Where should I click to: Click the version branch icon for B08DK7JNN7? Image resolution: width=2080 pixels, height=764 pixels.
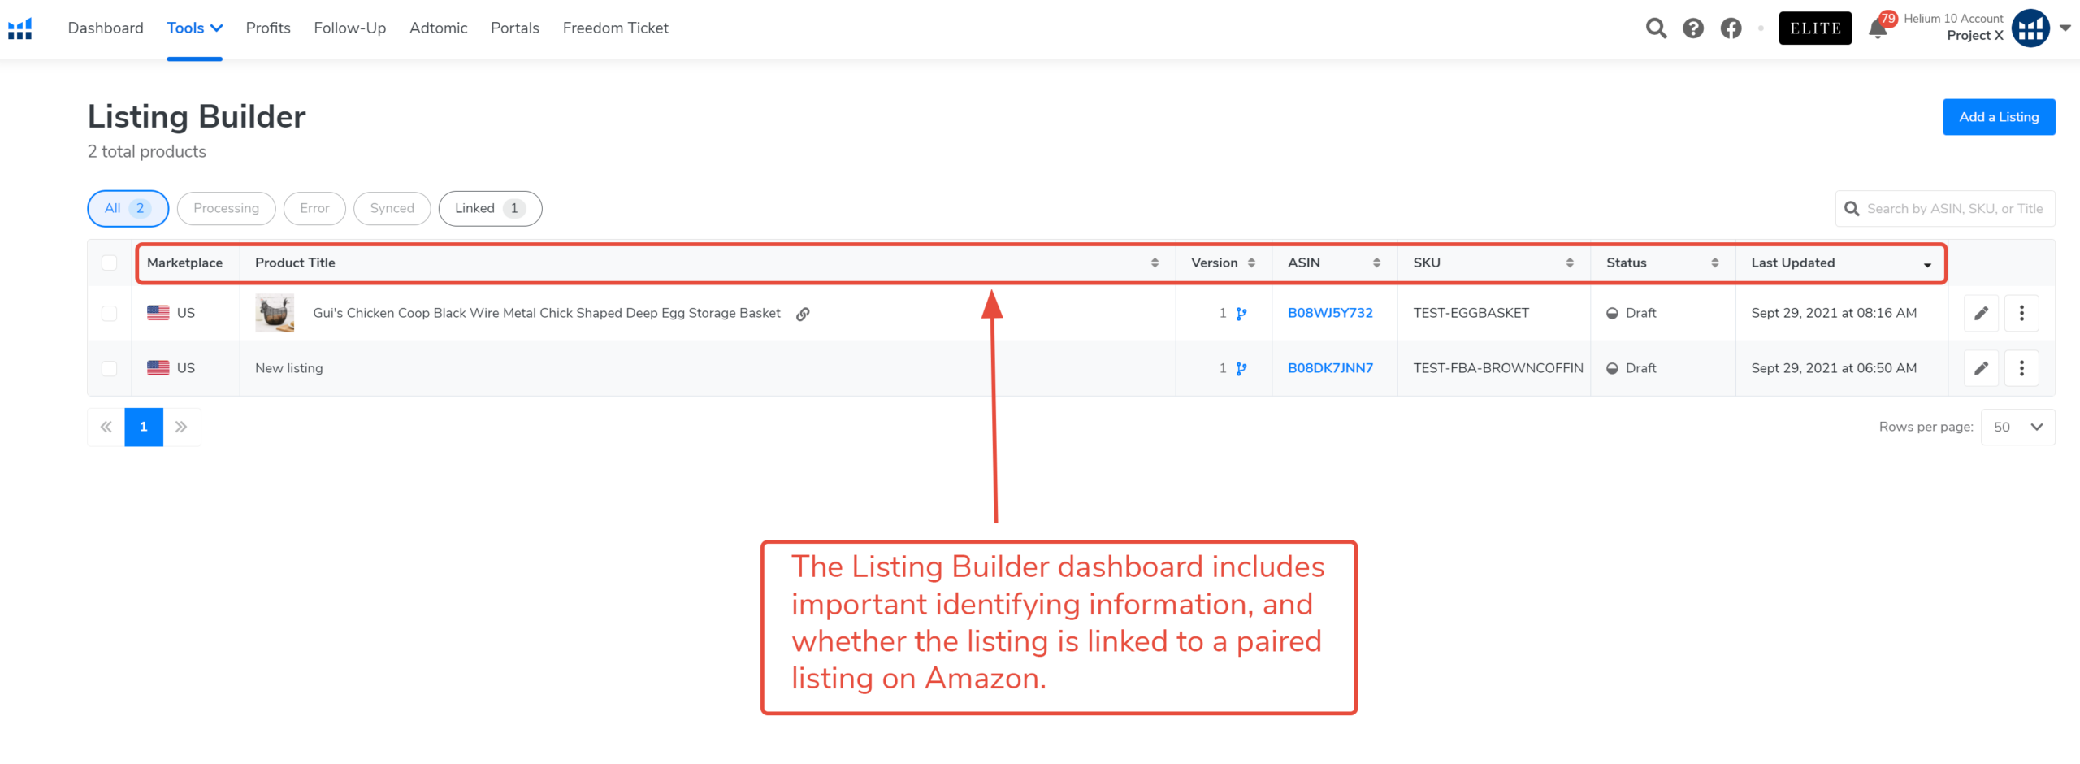[1241, 368]
